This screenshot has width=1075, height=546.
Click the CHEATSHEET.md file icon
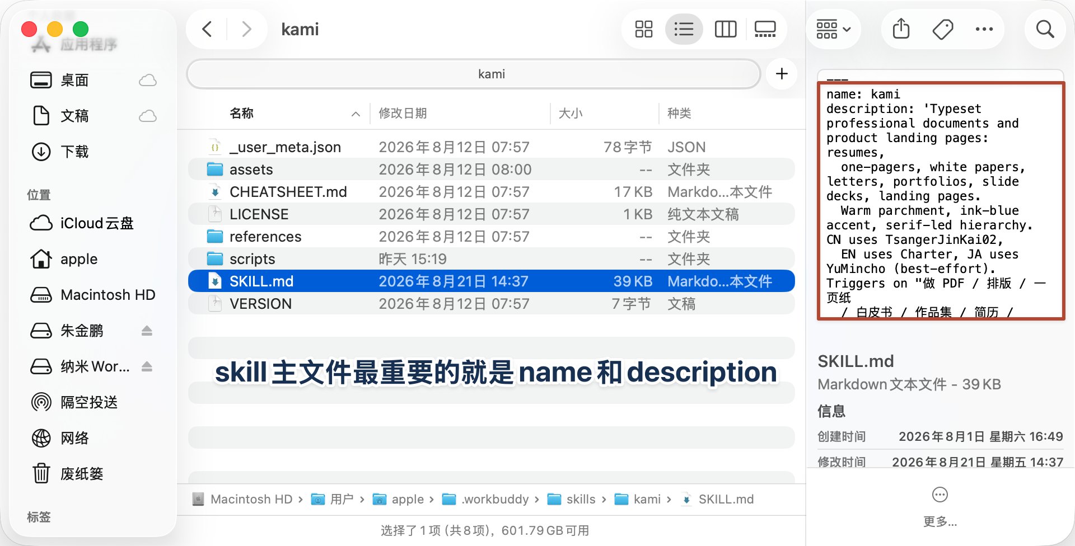[215, 192]
